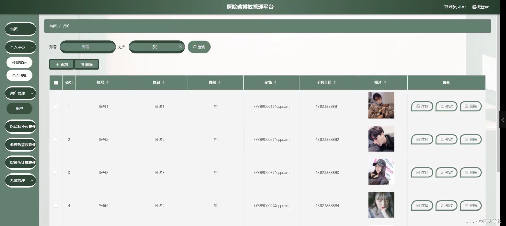Click 删除 for 账号3

471,172
